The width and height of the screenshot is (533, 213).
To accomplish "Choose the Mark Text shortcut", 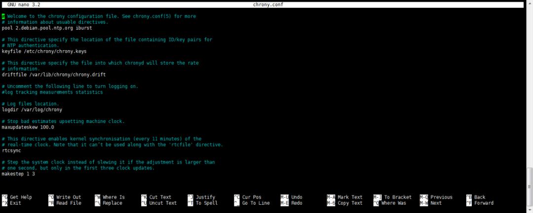I will [344, 197].
